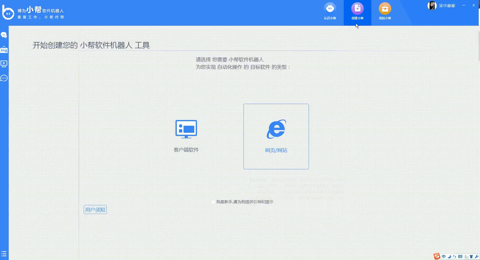Click the 宋小寒寒 user avatar
The image size is (480, 260).
click(432, 5)
